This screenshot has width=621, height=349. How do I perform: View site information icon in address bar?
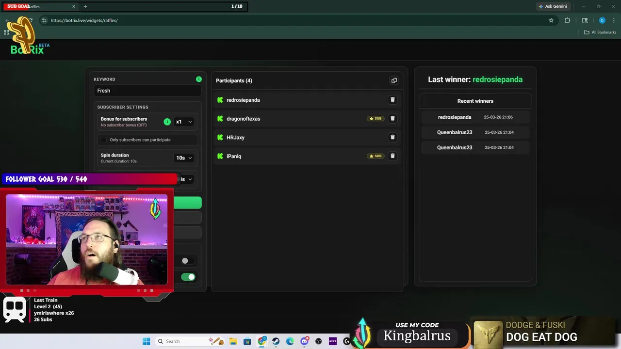tap(44, 20)
